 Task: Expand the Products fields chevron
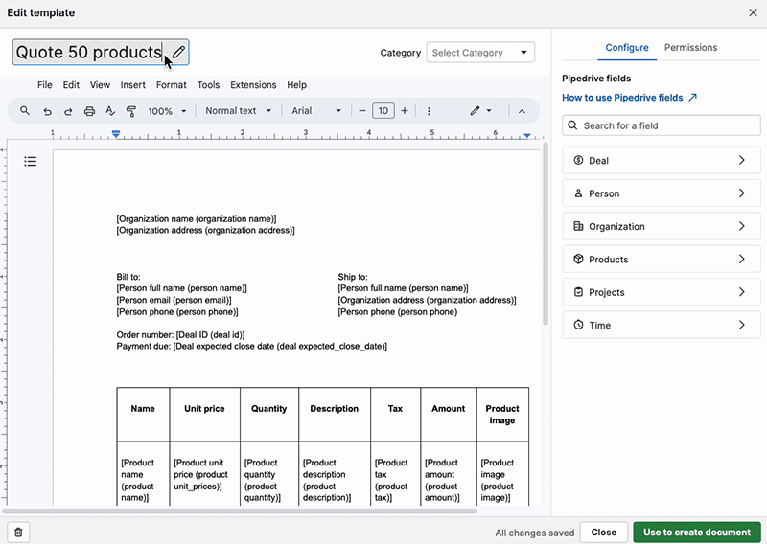741,259
